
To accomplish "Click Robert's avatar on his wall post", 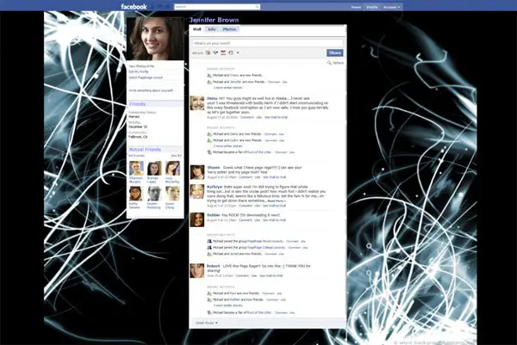I will tap(197, 271).
